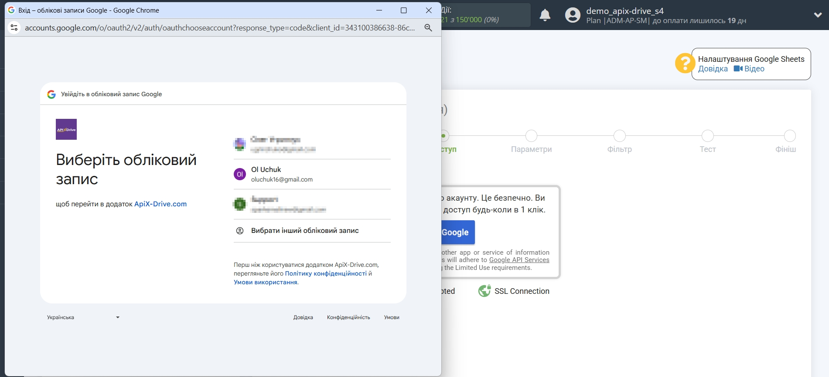The width and height of the screenshot is (829, 377).
Task: Select the Фільтр step circle
Action: 619,136
